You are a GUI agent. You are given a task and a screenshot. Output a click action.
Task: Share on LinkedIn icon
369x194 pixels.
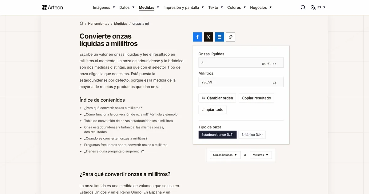pos(220,37)
